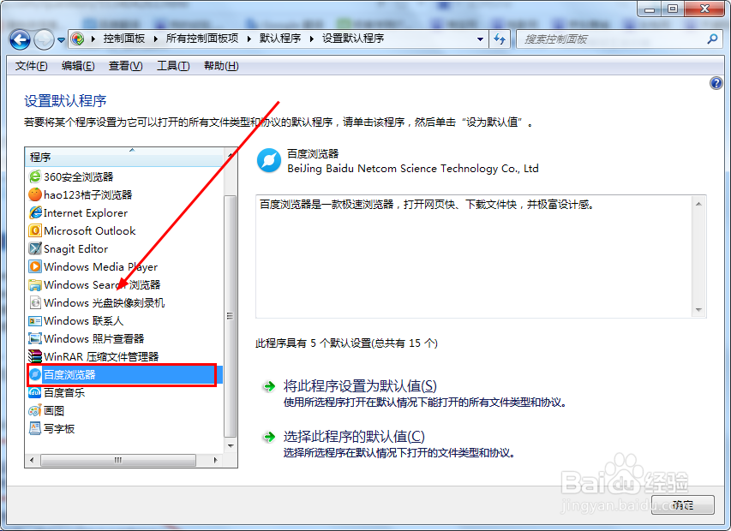Screen dimensions: 731x531
Task: Click the 写字板 WordPad icon
Action: [35, 428]
